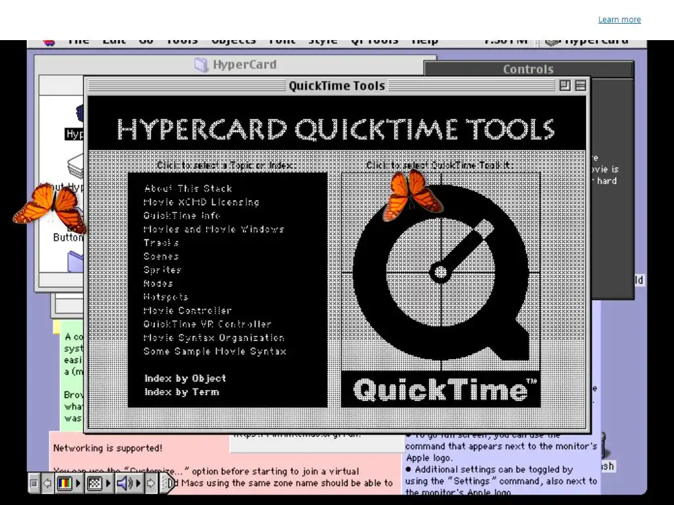Open the File menu

point(78,41)
